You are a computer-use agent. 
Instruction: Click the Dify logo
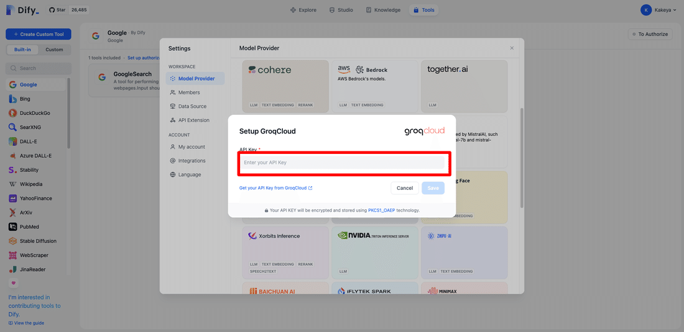(x=22, y=9)
